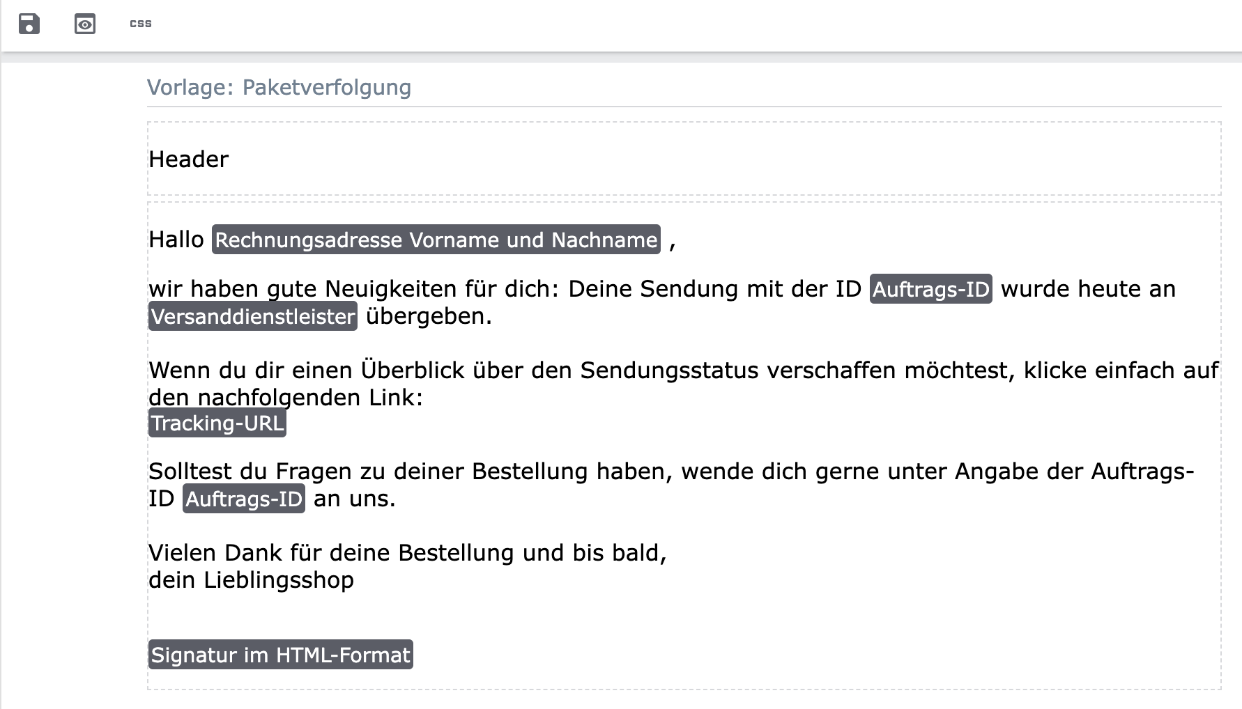Image resolution: width=1242 pixels, height=709 pixels.
Task: Click the word 'übergeben.' after Versanddienstleister
Action: click(429, 316)
